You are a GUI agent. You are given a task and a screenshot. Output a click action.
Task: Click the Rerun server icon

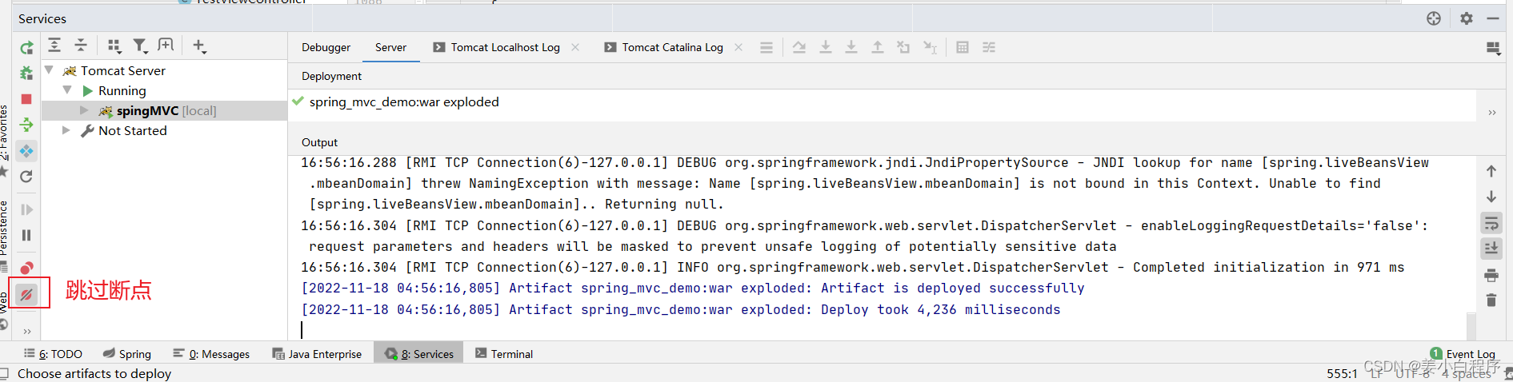(x=26, y=48)
